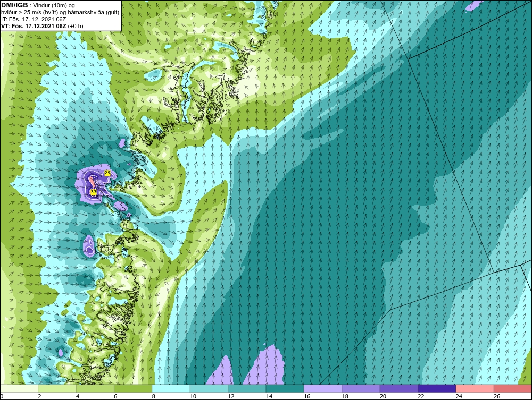The image size is (532, 400).
Task: Select the 16–18 m/s lavender swatch
Action: (x=323, y=388)
